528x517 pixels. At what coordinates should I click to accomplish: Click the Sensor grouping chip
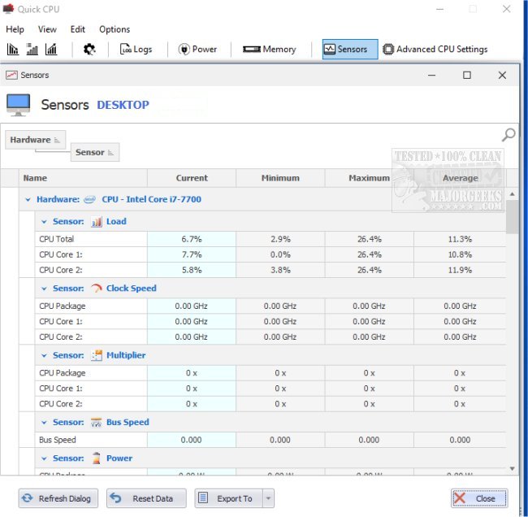[x=95, y=152]
